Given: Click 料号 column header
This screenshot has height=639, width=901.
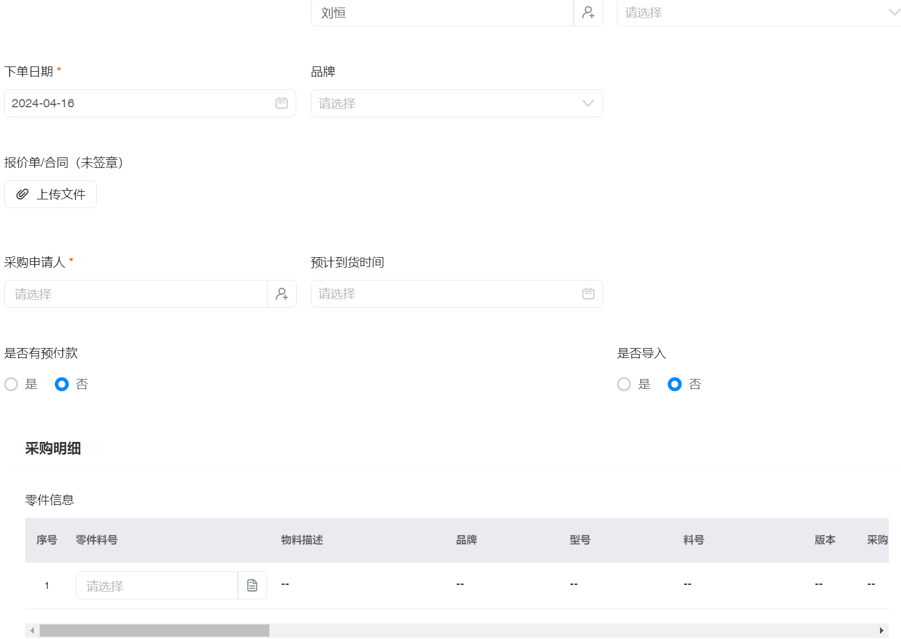Looking at the screenshot, I should pyautogui.click(x=694, y=540).
